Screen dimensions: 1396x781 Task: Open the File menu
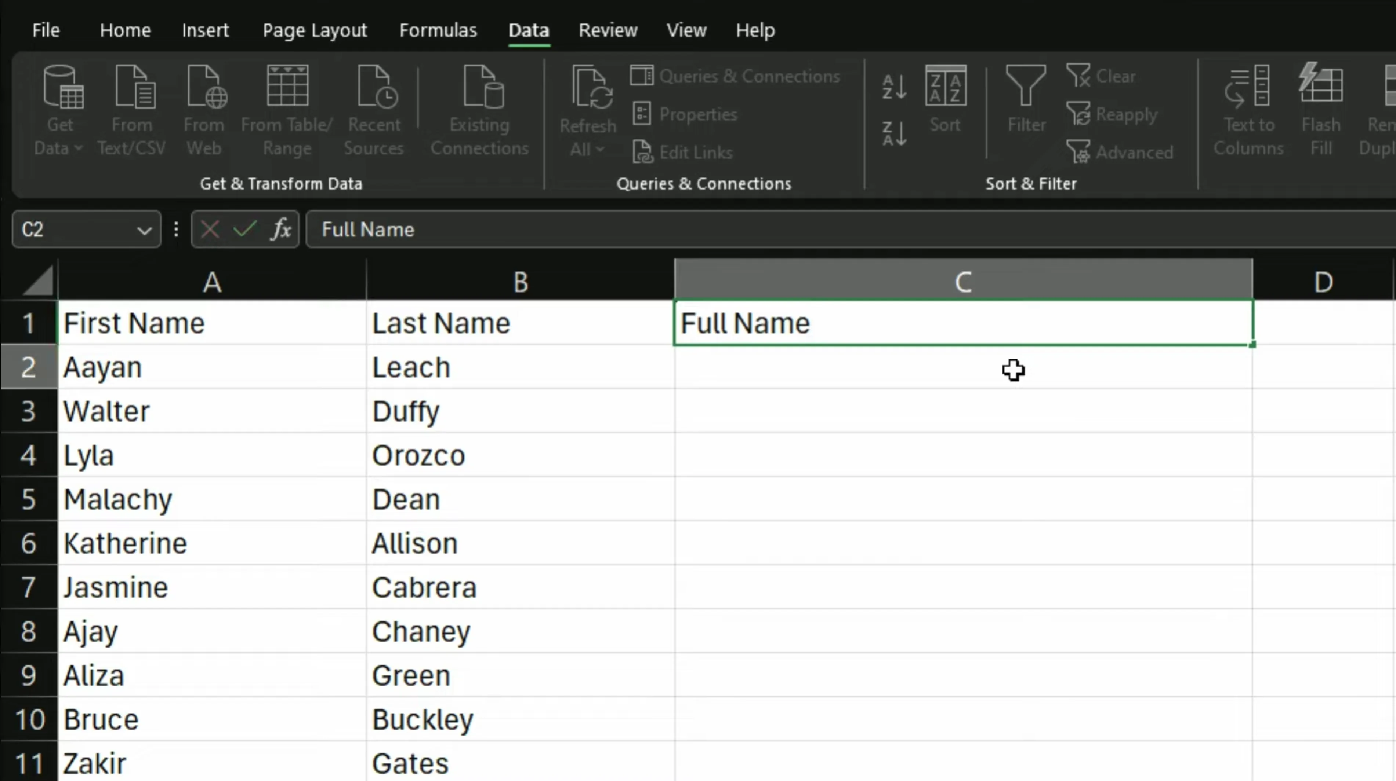pos(46,30)
